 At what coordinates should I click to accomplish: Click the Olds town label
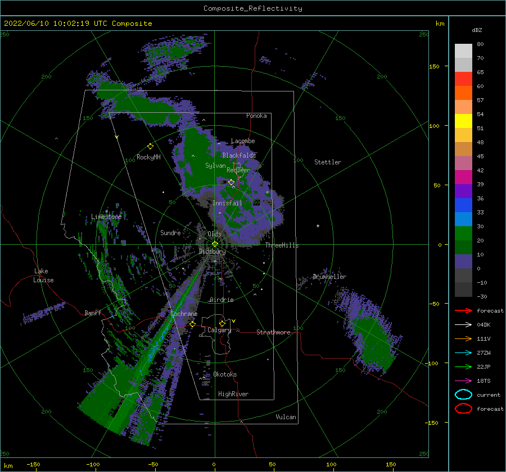tap(214, 234)
